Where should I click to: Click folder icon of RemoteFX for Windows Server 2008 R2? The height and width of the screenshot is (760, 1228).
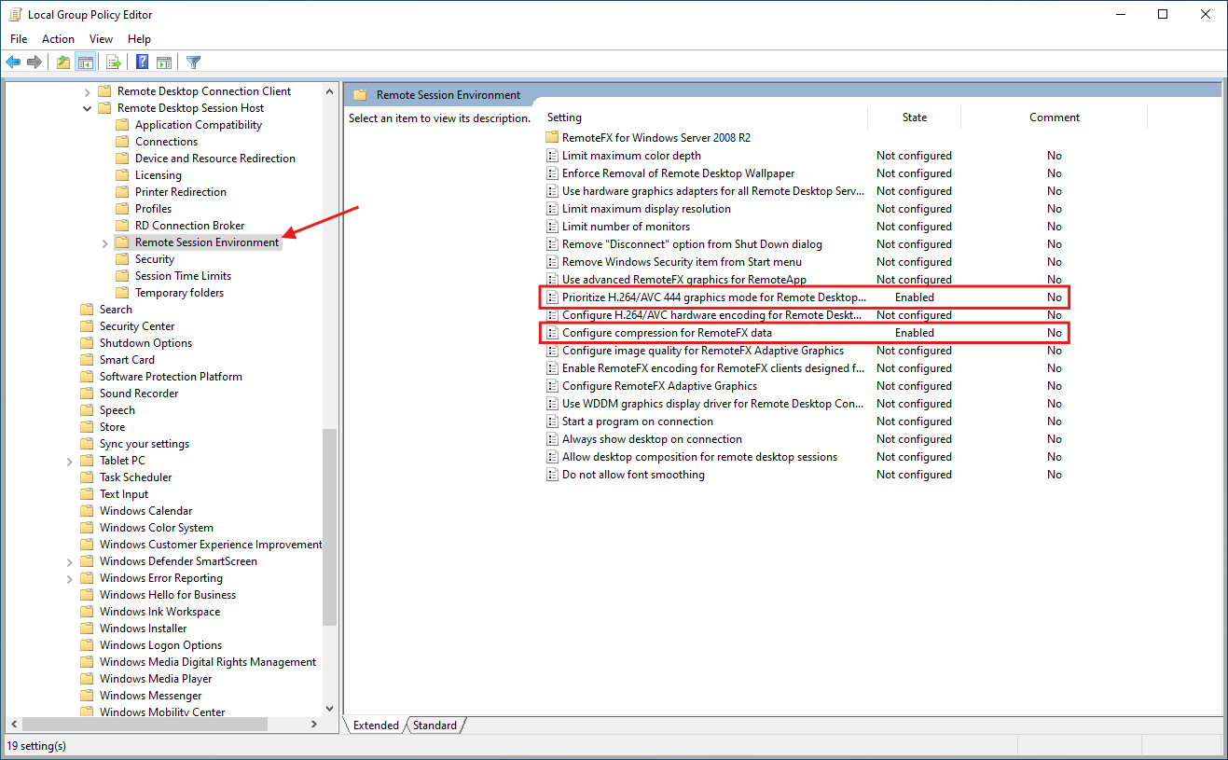552,138
